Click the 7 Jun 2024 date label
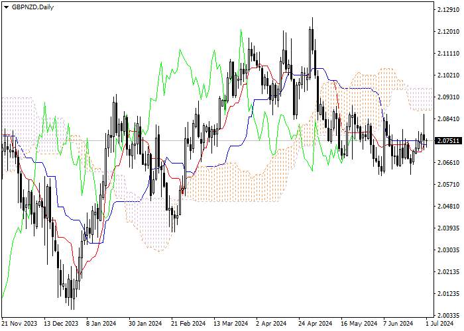The height and width of the screenshot is (331, 464). tap(398, 324)
